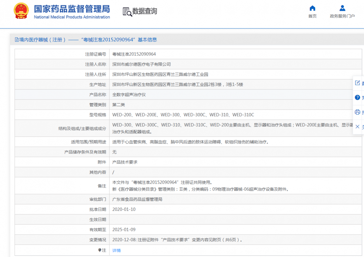Click the circular 注 marker icon in bottom row

pos(100,250)
